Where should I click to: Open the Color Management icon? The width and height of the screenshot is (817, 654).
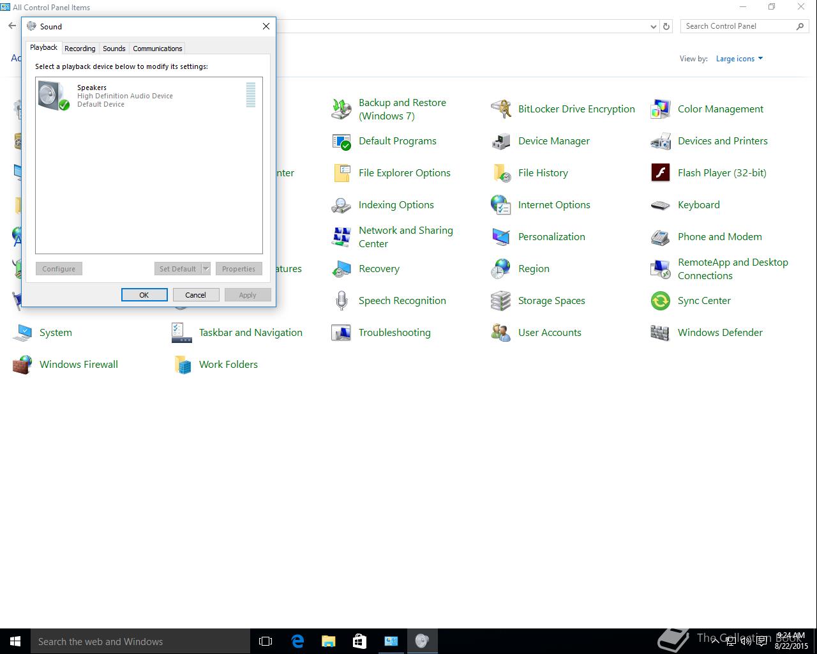coord(661,109)
